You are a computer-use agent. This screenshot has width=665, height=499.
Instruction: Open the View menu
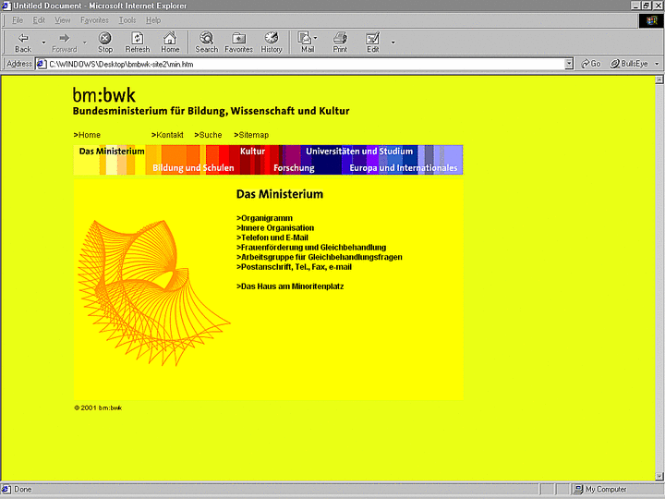coord(63,20)
